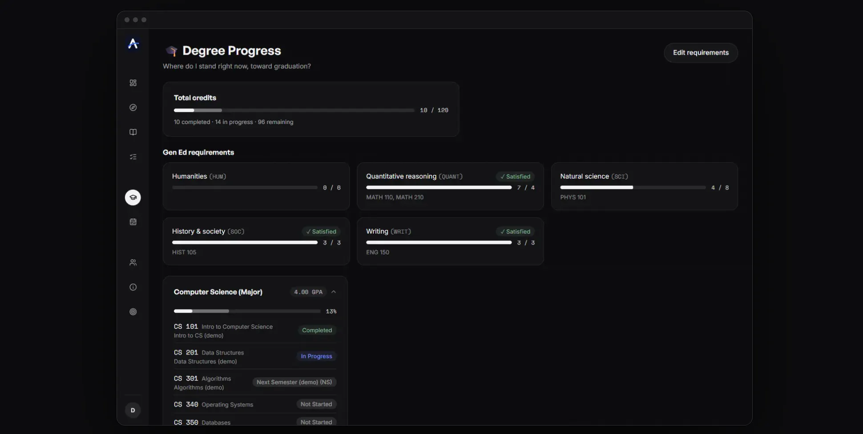Select the CS 201 course code
863x434 pixels.
coord(186,352)
